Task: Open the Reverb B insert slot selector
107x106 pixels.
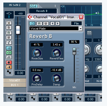Action: [43, 11]
